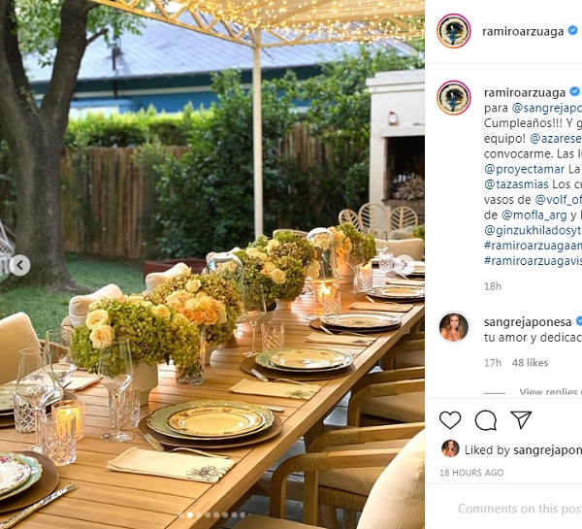Follow the #ramiroarzuagaam hashtag link

click(533, 246)
